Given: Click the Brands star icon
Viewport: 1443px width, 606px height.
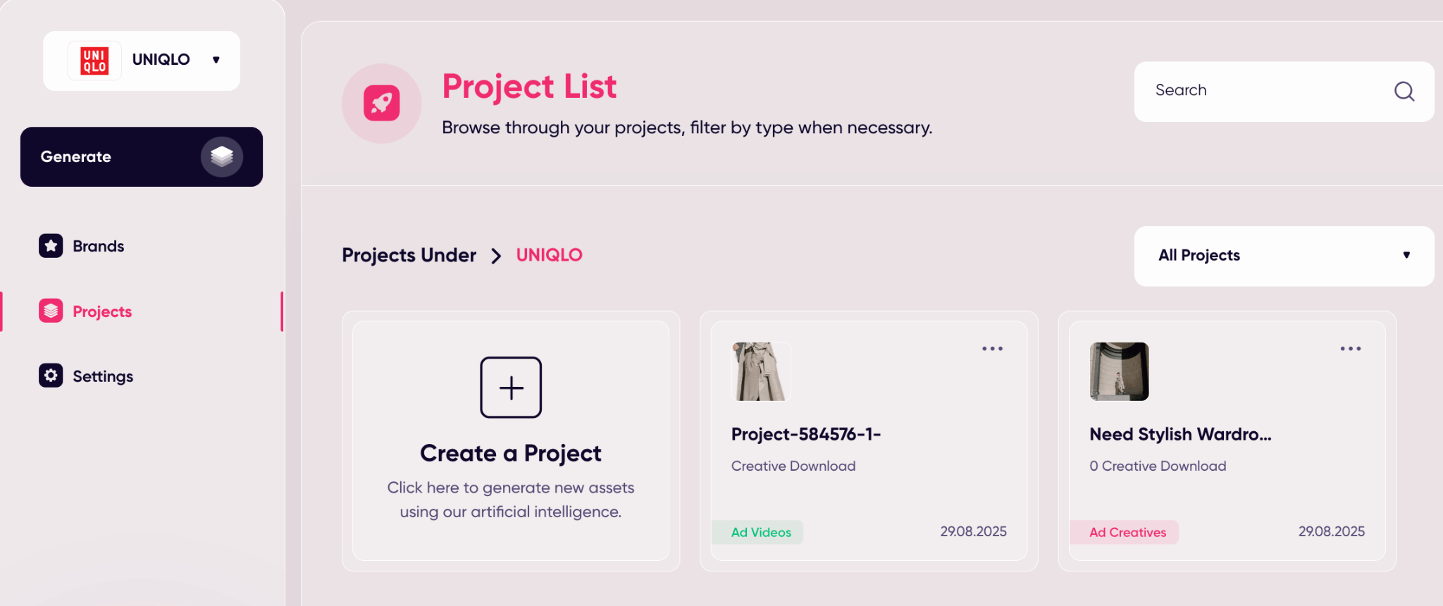Looking at the screenshot, I should [x=51, y=246].
